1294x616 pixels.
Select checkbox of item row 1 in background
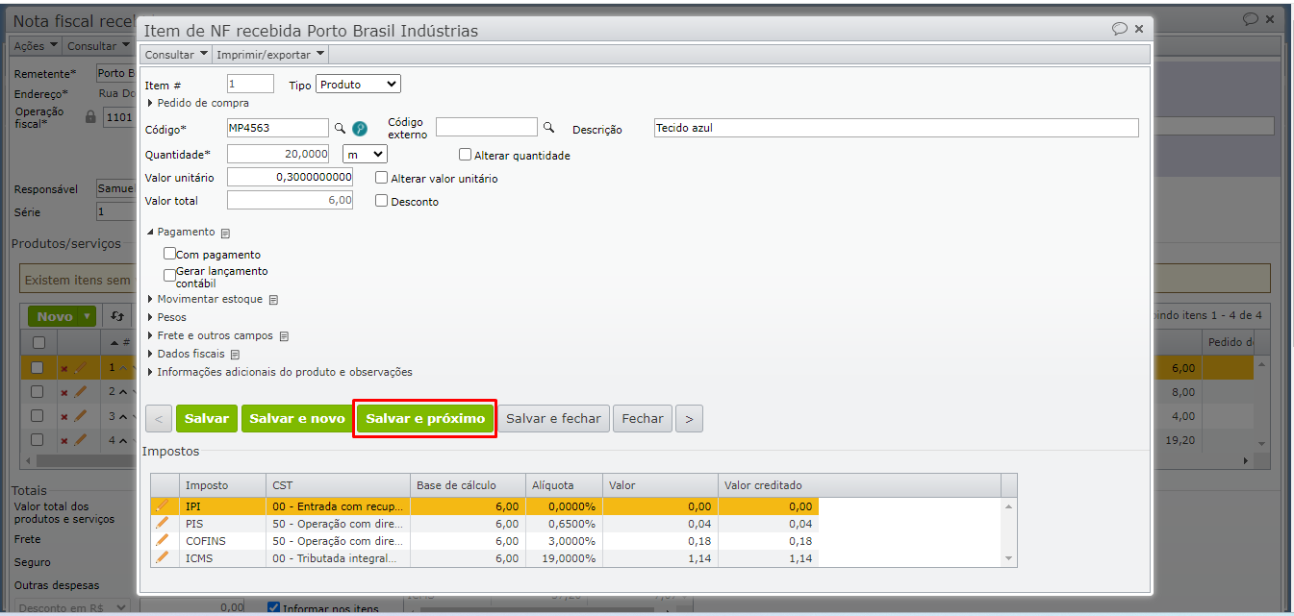coord(38,368)
